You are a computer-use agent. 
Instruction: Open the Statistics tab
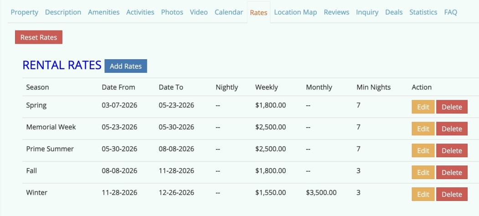click(423, 12)
